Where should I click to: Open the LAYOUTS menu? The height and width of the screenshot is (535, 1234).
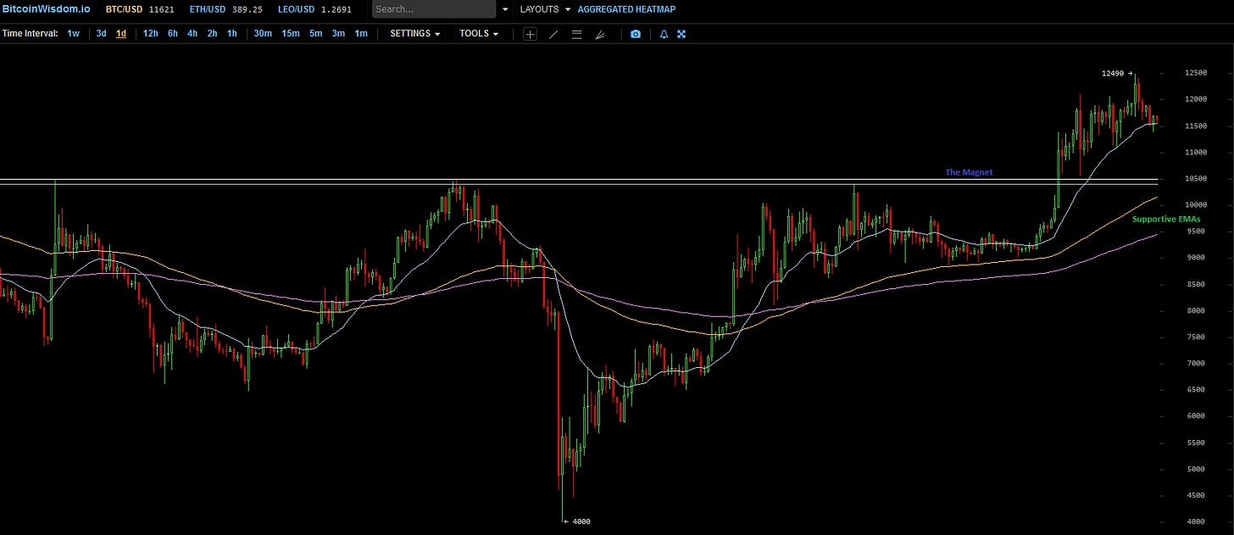click(545, 9)
